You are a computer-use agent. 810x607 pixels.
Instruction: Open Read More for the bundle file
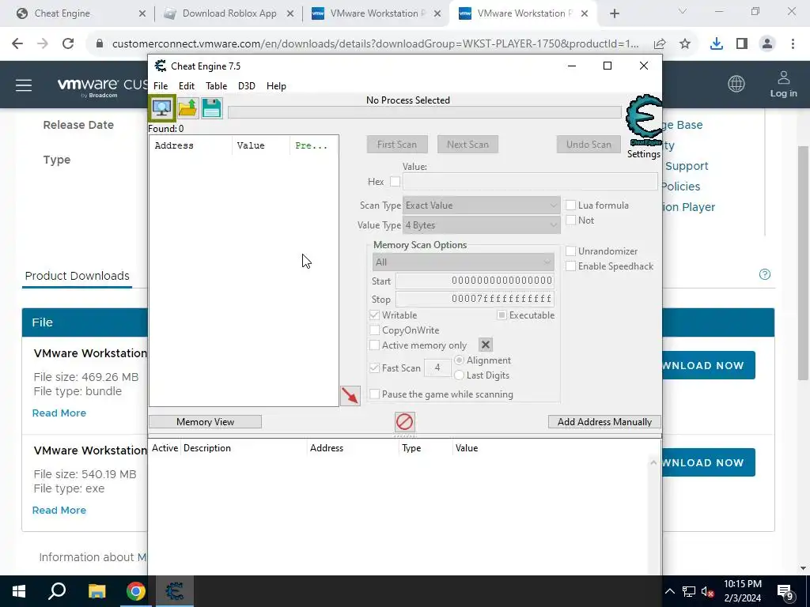(x=59, y=413)
